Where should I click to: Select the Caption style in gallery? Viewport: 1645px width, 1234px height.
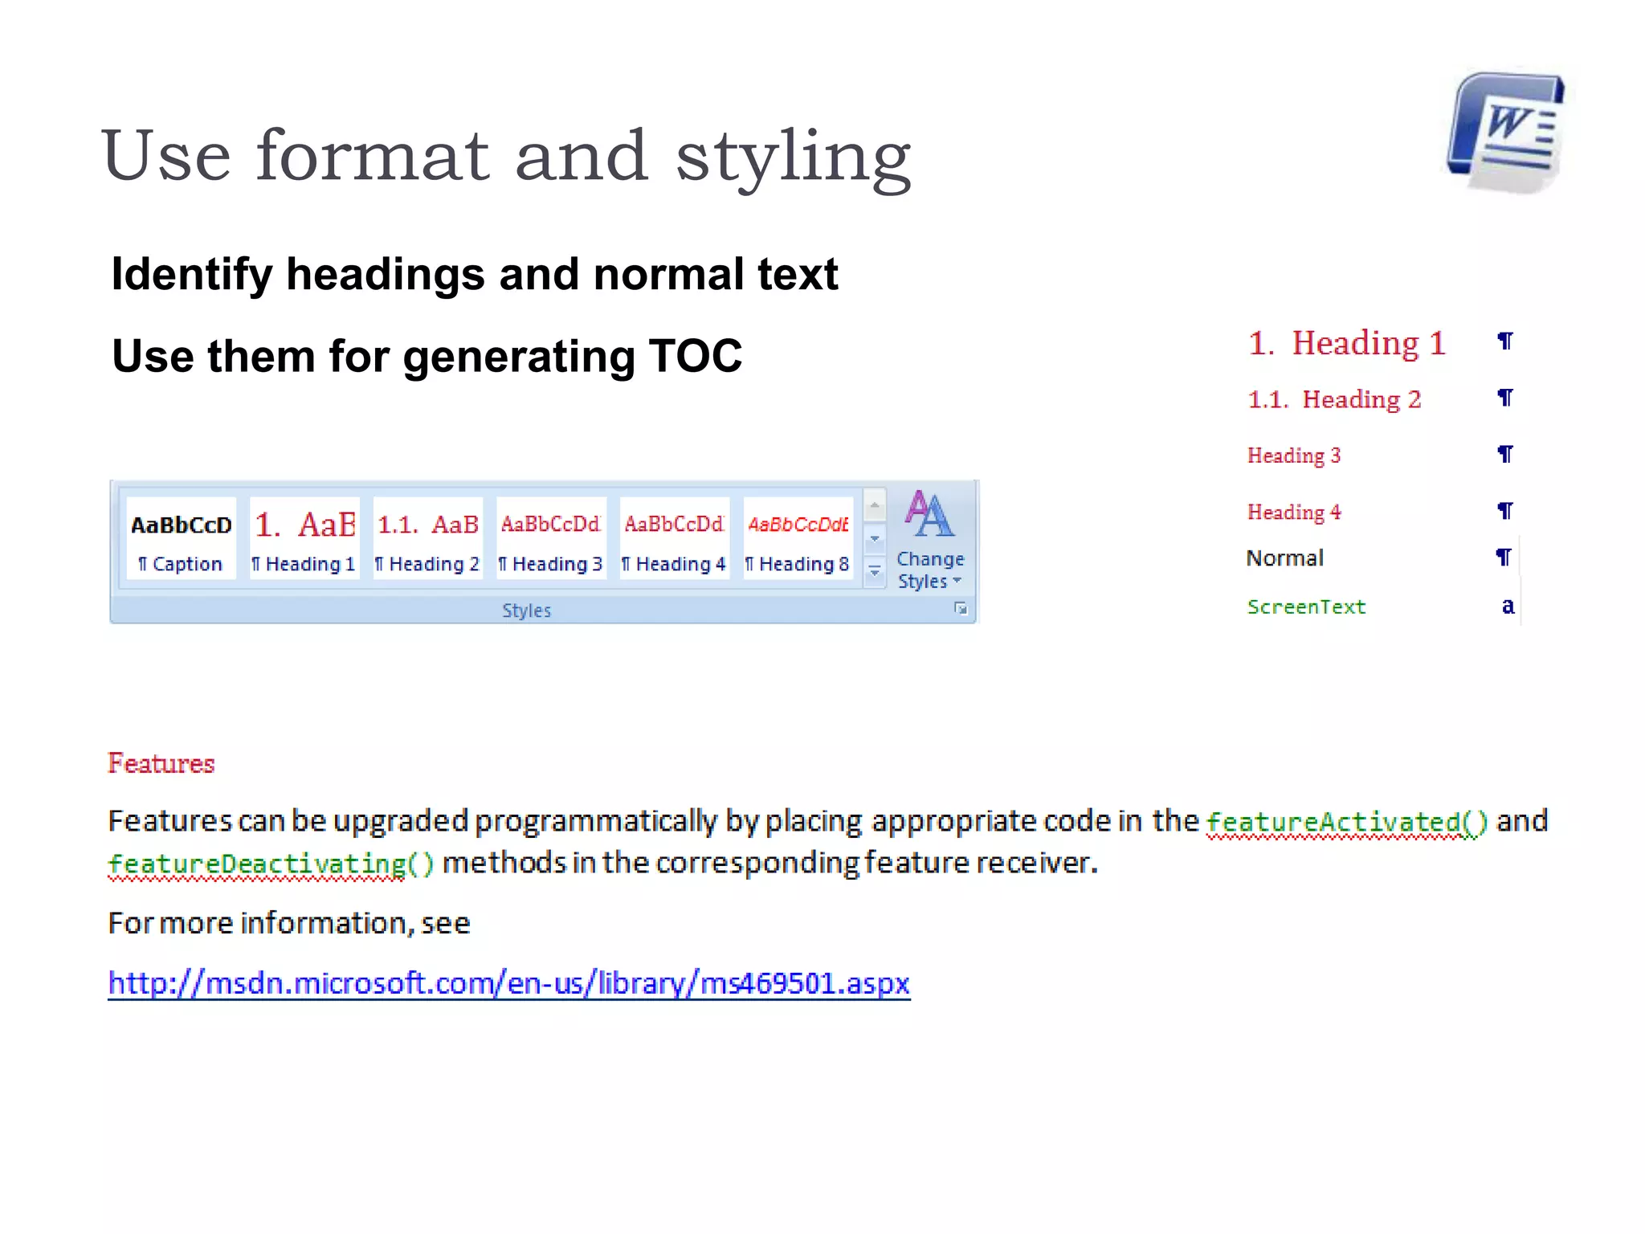(x=181, y=539)
